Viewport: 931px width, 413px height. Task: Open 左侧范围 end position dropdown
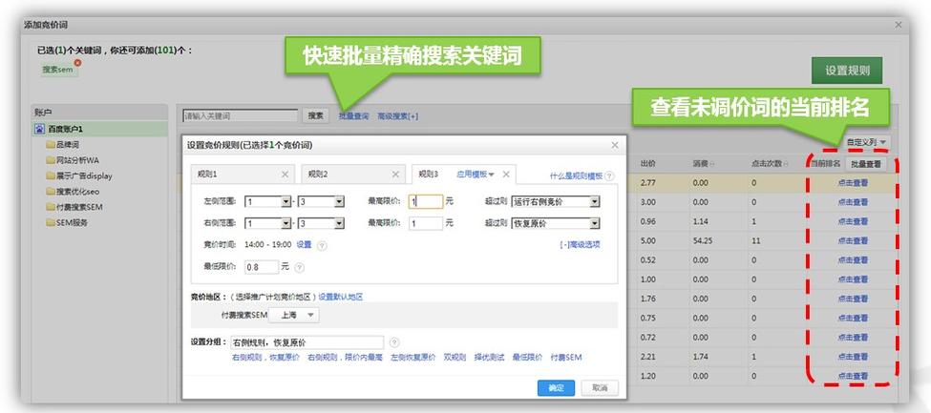click(339, 202)
